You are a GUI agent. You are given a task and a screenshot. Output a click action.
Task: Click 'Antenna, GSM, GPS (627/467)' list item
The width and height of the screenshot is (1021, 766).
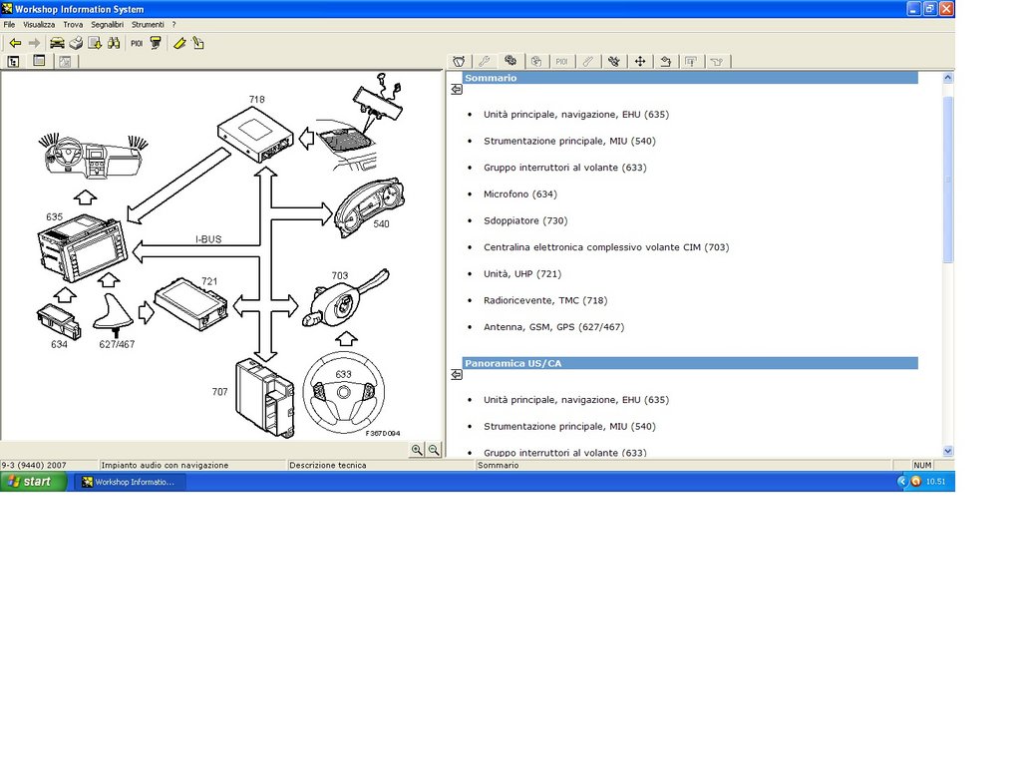tap(554, 327)
